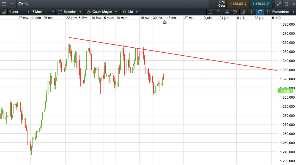Open the hamburger main menu

tap(4, 4)
